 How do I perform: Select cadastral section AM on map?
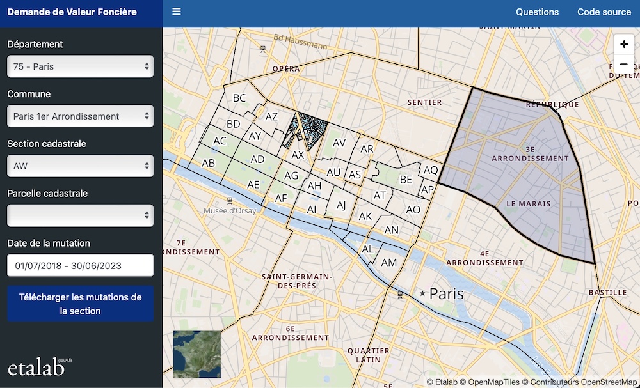[389, 262]
